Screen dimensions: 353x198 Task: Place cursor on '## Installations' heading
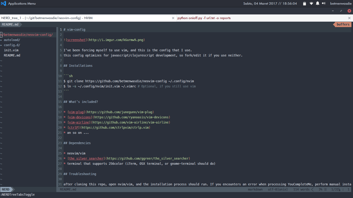point(78,66)
